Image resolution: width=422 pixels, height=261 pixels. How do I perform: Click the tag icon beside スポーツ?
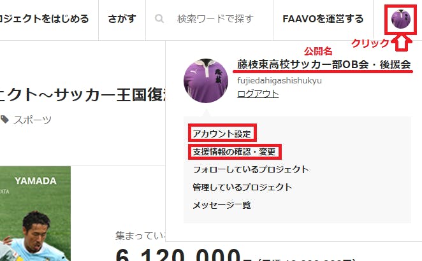click(4, 120)
